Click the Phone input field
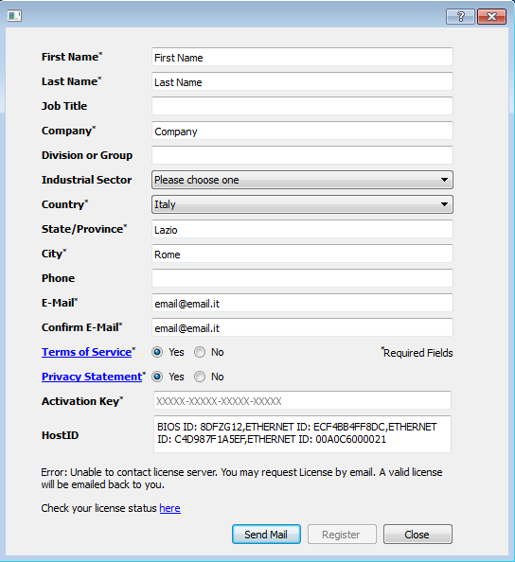 [302, 278]
